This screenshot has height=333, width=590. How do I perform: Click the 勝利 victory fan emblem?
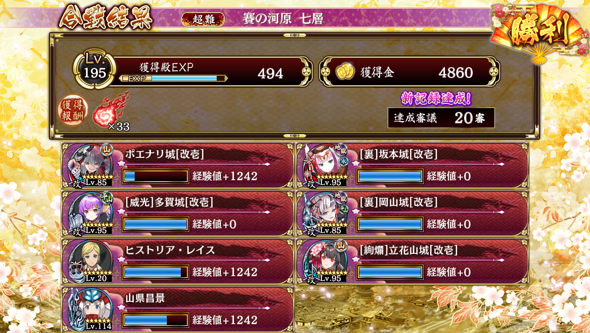[x=540, y=34]
